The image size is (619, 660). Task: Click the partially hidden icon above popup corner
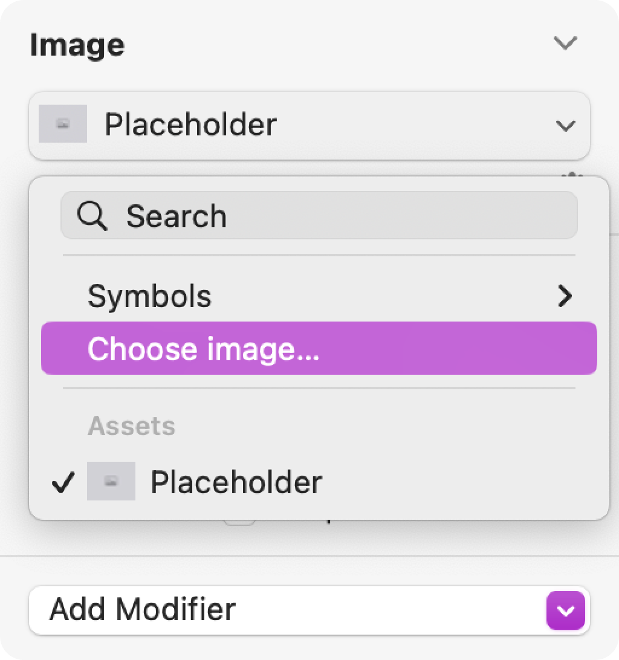point(572,174)
